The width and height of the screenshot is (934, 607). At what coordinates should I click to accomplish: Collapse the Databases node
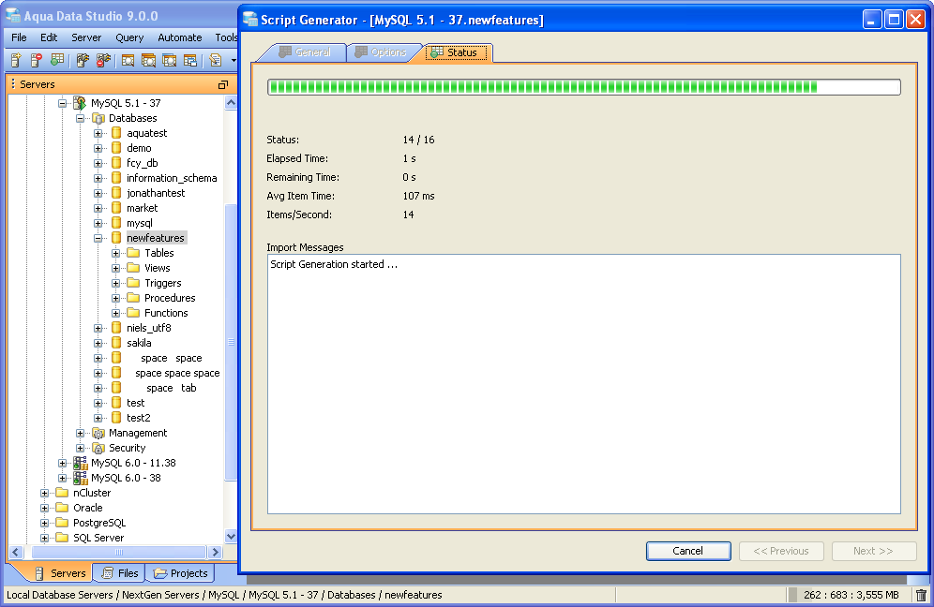point(80,118)
